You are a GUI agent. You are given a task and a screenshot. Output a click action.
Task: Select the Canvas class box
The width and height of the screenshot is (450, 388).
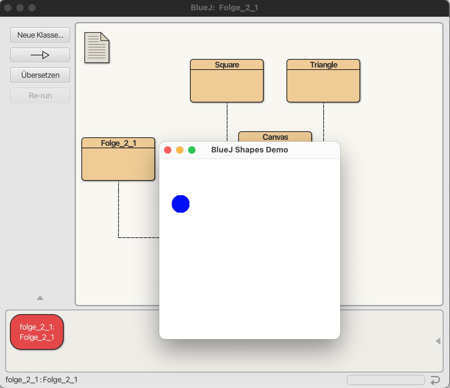[x=275, y=136]
